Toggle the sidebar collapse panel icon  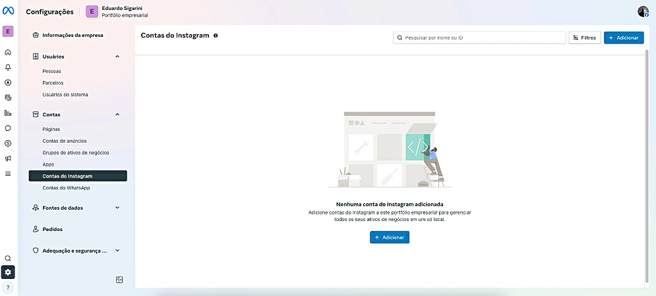tap(119, 280)
